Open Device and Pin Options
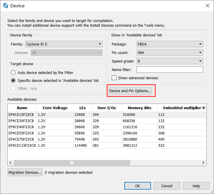Image resolution: width=214 pixels, height=194 pixels. pyautogui.click(x=130, y=91)
